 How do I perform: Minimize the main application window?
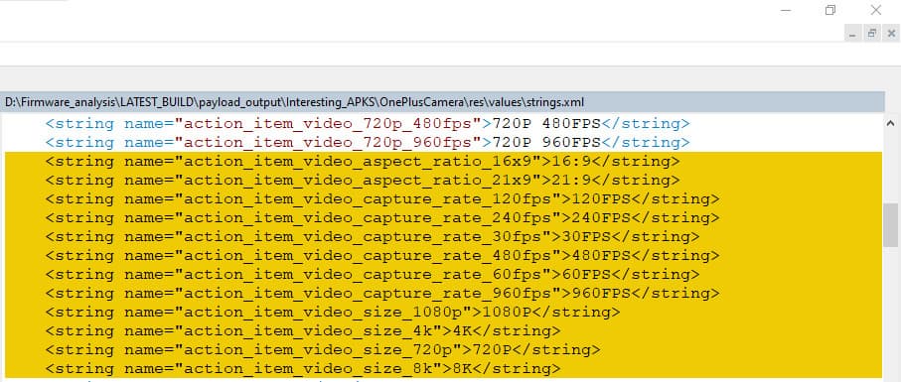pyautogui.click(x=786, y=10)
